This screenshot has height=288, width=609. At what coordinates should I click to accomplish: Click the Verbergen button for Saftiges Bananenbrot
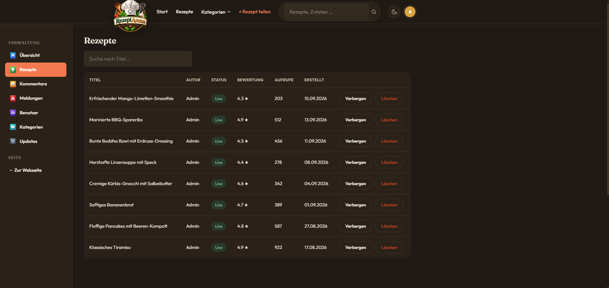coord(356,205)
